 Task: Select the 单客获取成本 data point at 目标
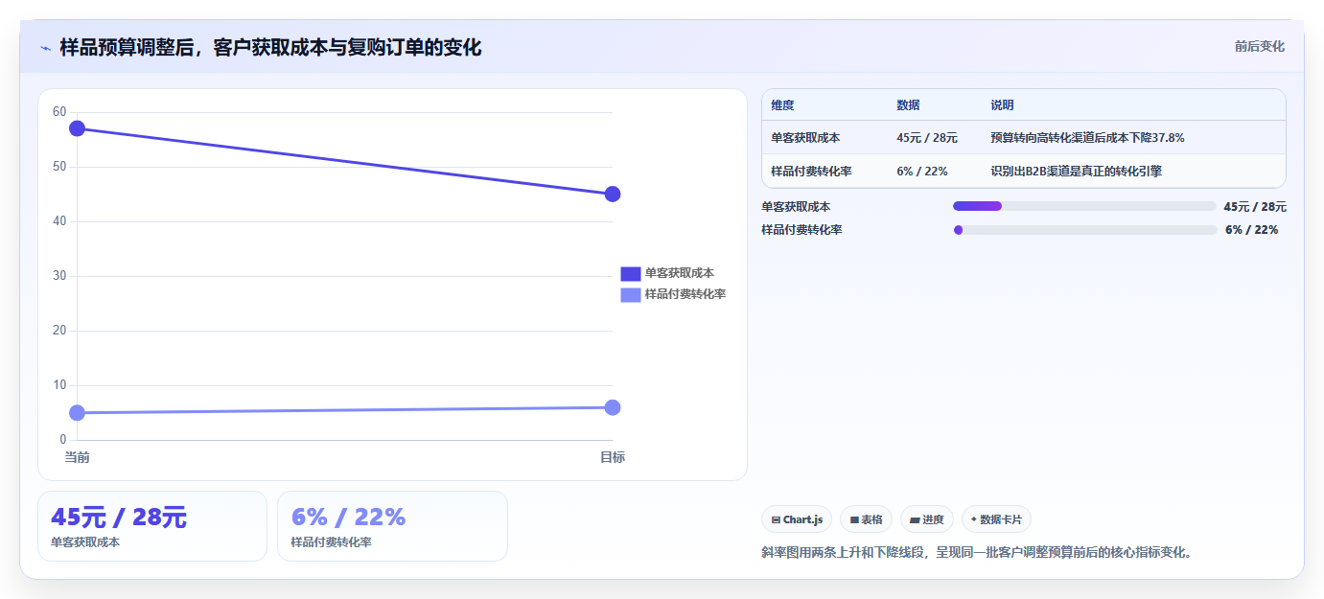tap(613, 195)
